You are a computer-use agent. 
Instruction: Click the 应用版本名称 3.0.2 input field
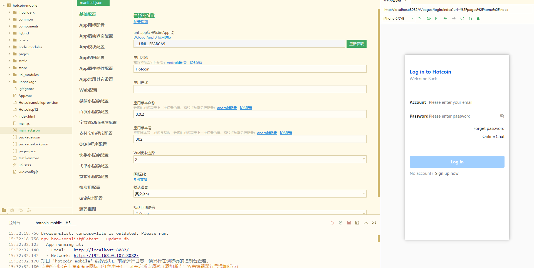point(250,114)
